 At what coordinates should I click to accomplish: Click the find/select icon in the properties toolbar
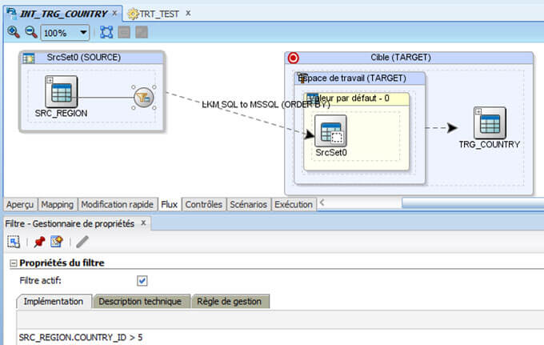point(14,242)
